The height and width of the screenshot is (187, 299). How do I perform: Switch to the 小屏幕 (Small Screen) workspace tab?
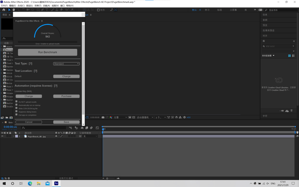pyautogui.click(x=233, y=10)
